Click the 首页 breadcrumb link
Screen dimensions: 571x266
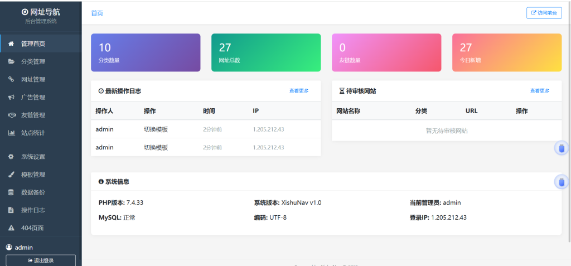[x=97, y=13]
